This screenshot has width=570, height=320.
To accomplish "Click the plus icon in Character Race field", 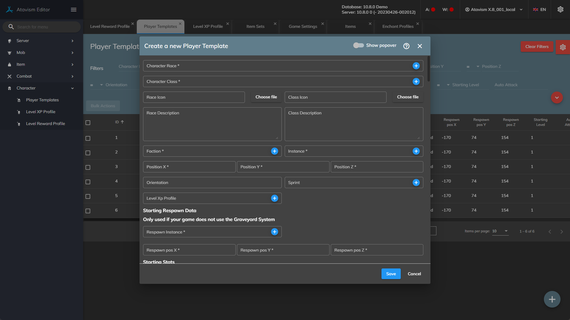I will [x=416, y=66].
